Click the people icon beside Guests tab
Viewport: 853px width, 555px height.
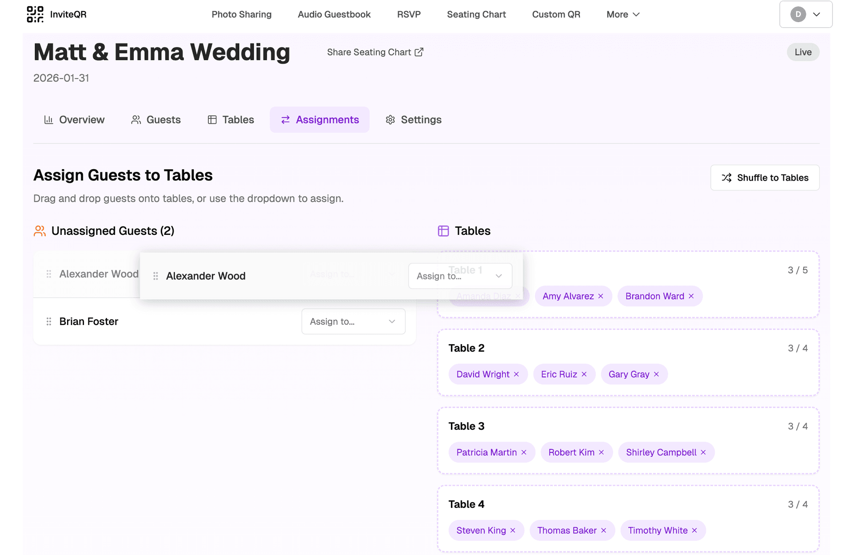click(136, 119)
